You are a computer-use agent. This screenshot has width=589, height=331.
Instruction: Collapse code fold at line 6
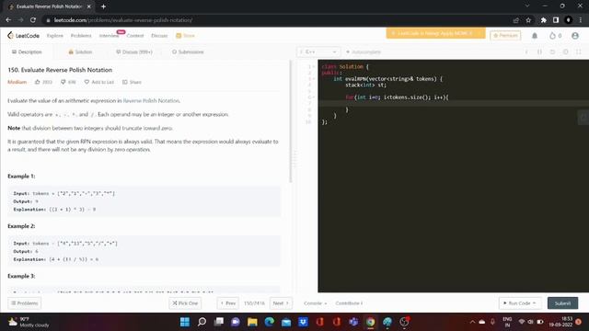pos(314,97)
